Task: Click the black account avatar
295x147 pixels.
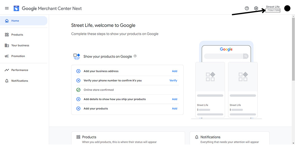Action: point(287,8)
